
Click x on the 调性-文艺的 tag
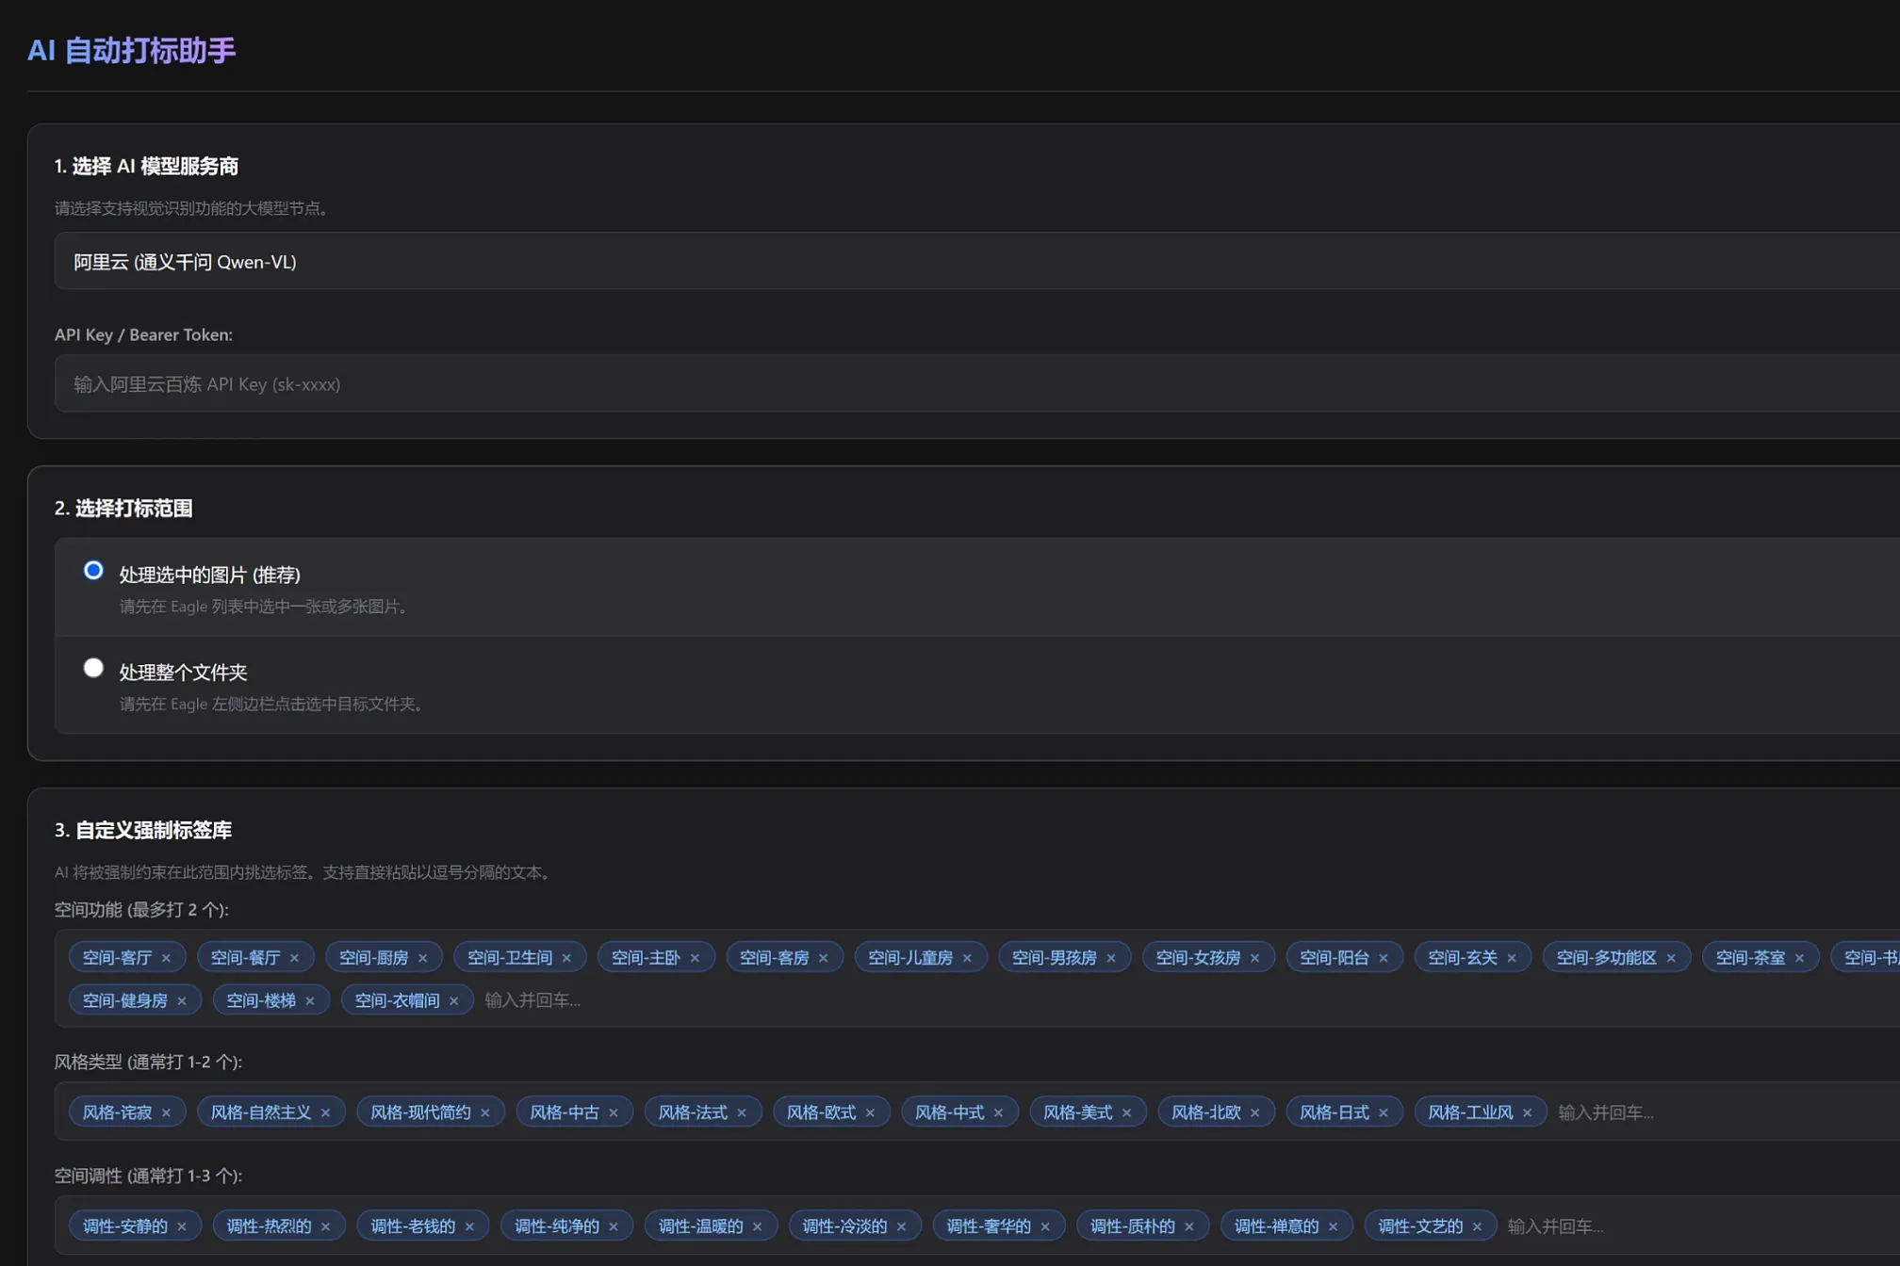pos(1477,1226)
